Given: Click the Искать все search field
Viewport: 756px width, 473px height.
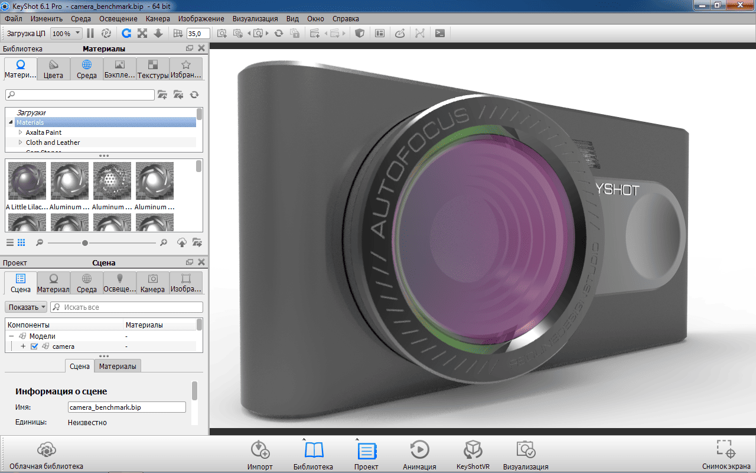Looking at the screenshot, I should click(x=126, y=307).
